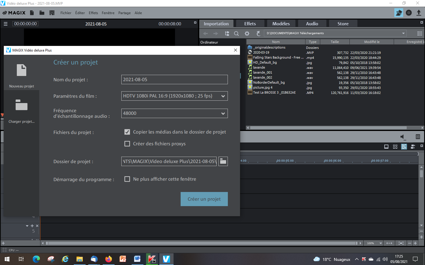This screenshot has height=265, width=425.
Task: Open project via folder icon in toolbar
Action: point(42,13)
